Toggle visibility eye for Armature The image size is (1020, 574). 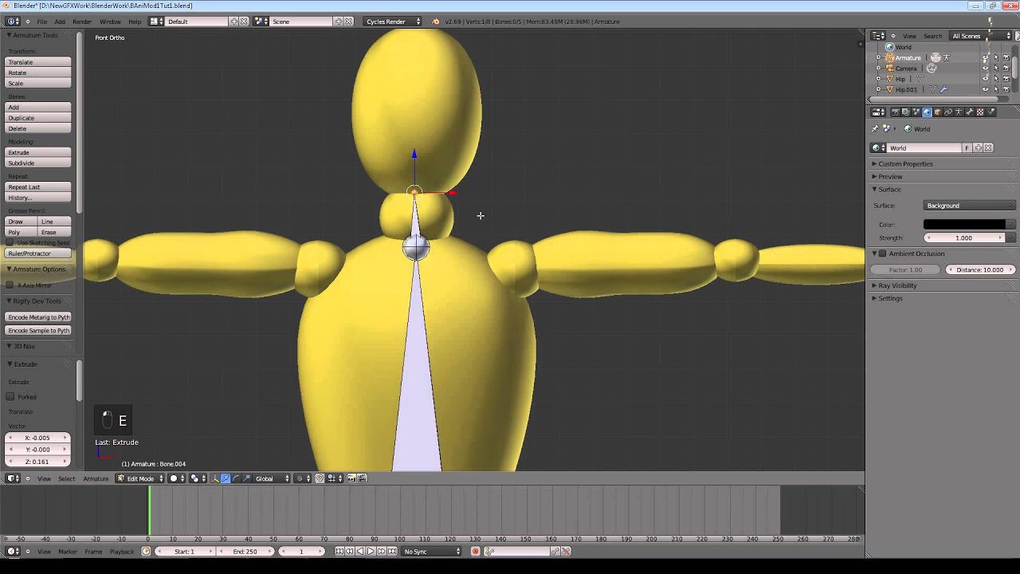[x=985, y=57]
